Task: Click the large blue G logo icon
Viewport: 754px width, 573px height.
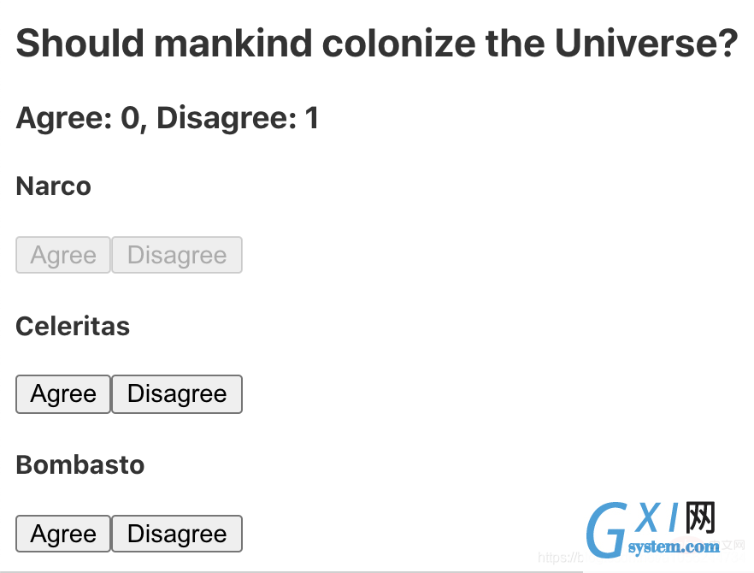Action: 607,530
